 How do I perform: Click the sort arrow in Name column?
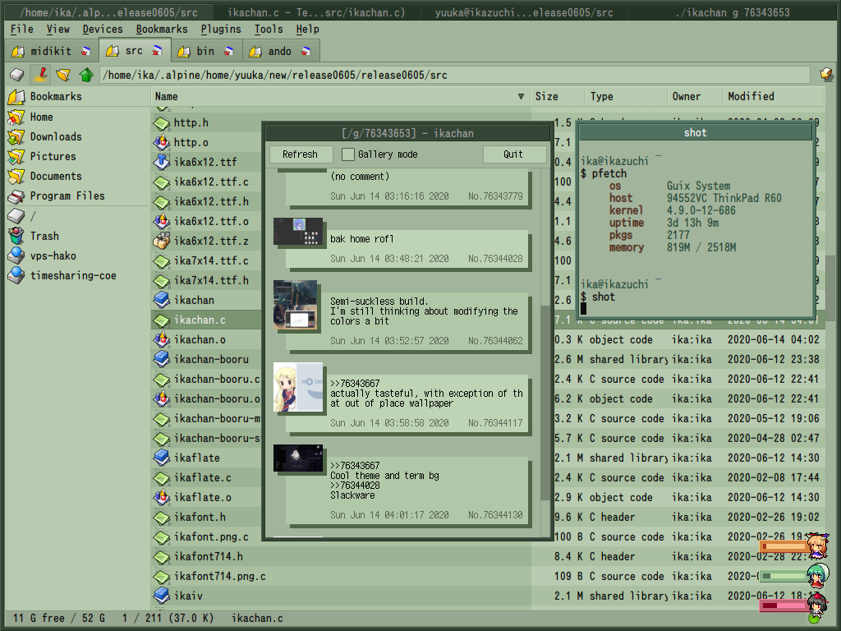[521, 97]
